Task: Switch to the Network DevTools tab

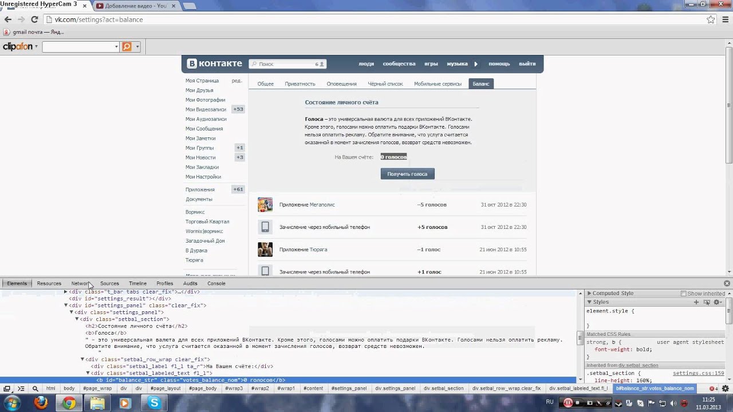Action: pyautogui.click(x=80, y=283)
